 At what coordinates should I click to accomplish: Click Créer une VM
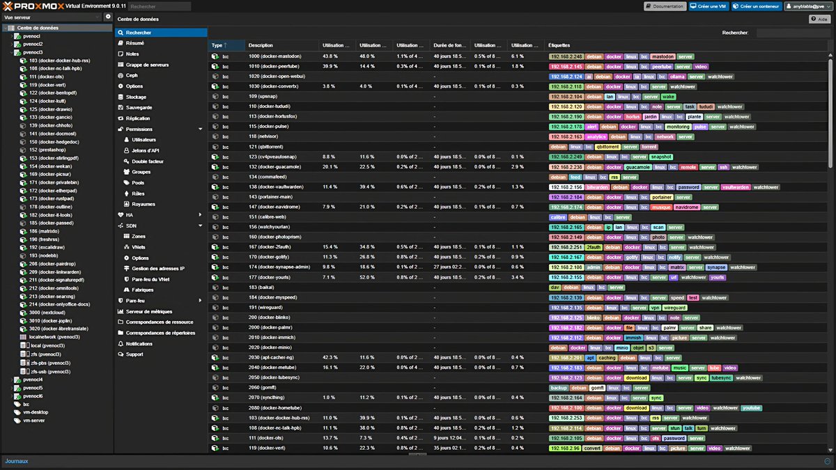tap(709, 6)
